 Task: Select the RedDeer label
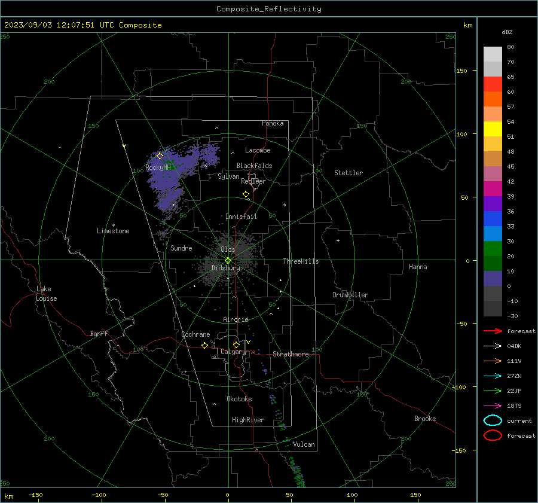253,181
